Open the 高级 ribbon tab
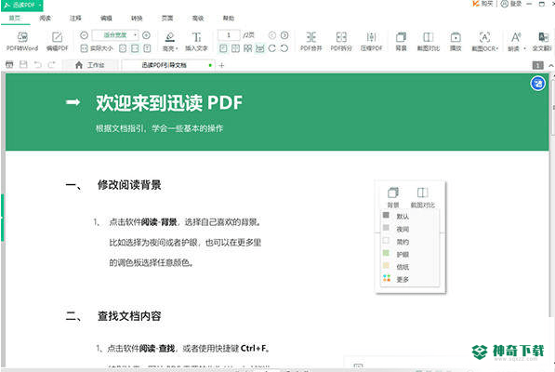 coord(198,18)
